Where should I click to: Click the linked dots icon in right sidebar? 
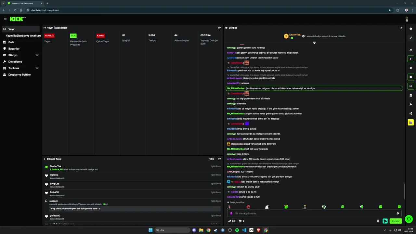(x=411, y=113)
